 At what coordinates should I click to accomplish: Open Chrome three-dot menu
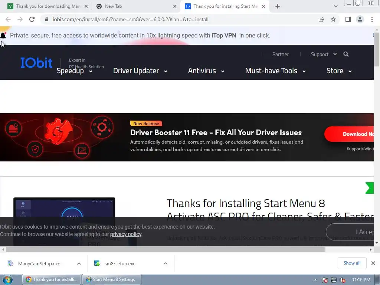pos(372,19)
